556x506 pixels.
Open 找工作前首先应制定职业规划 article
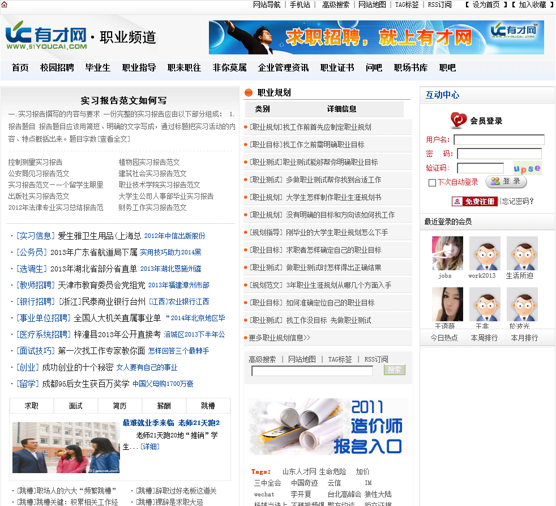click(327, 127)
